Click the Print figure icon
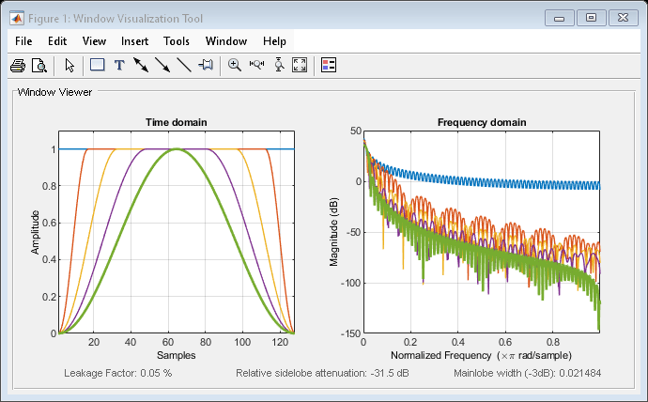This screenshot has width=648, height=402. click(18, 66)
